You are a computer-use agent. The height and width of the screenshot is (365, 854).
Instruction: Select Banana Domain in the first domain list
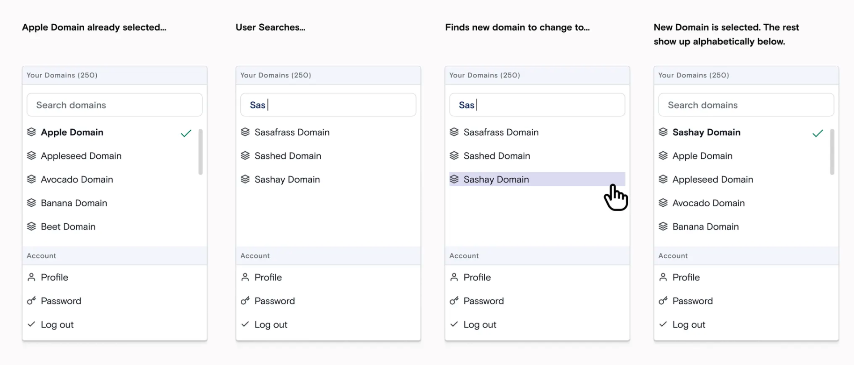click(x=74, y=203)
